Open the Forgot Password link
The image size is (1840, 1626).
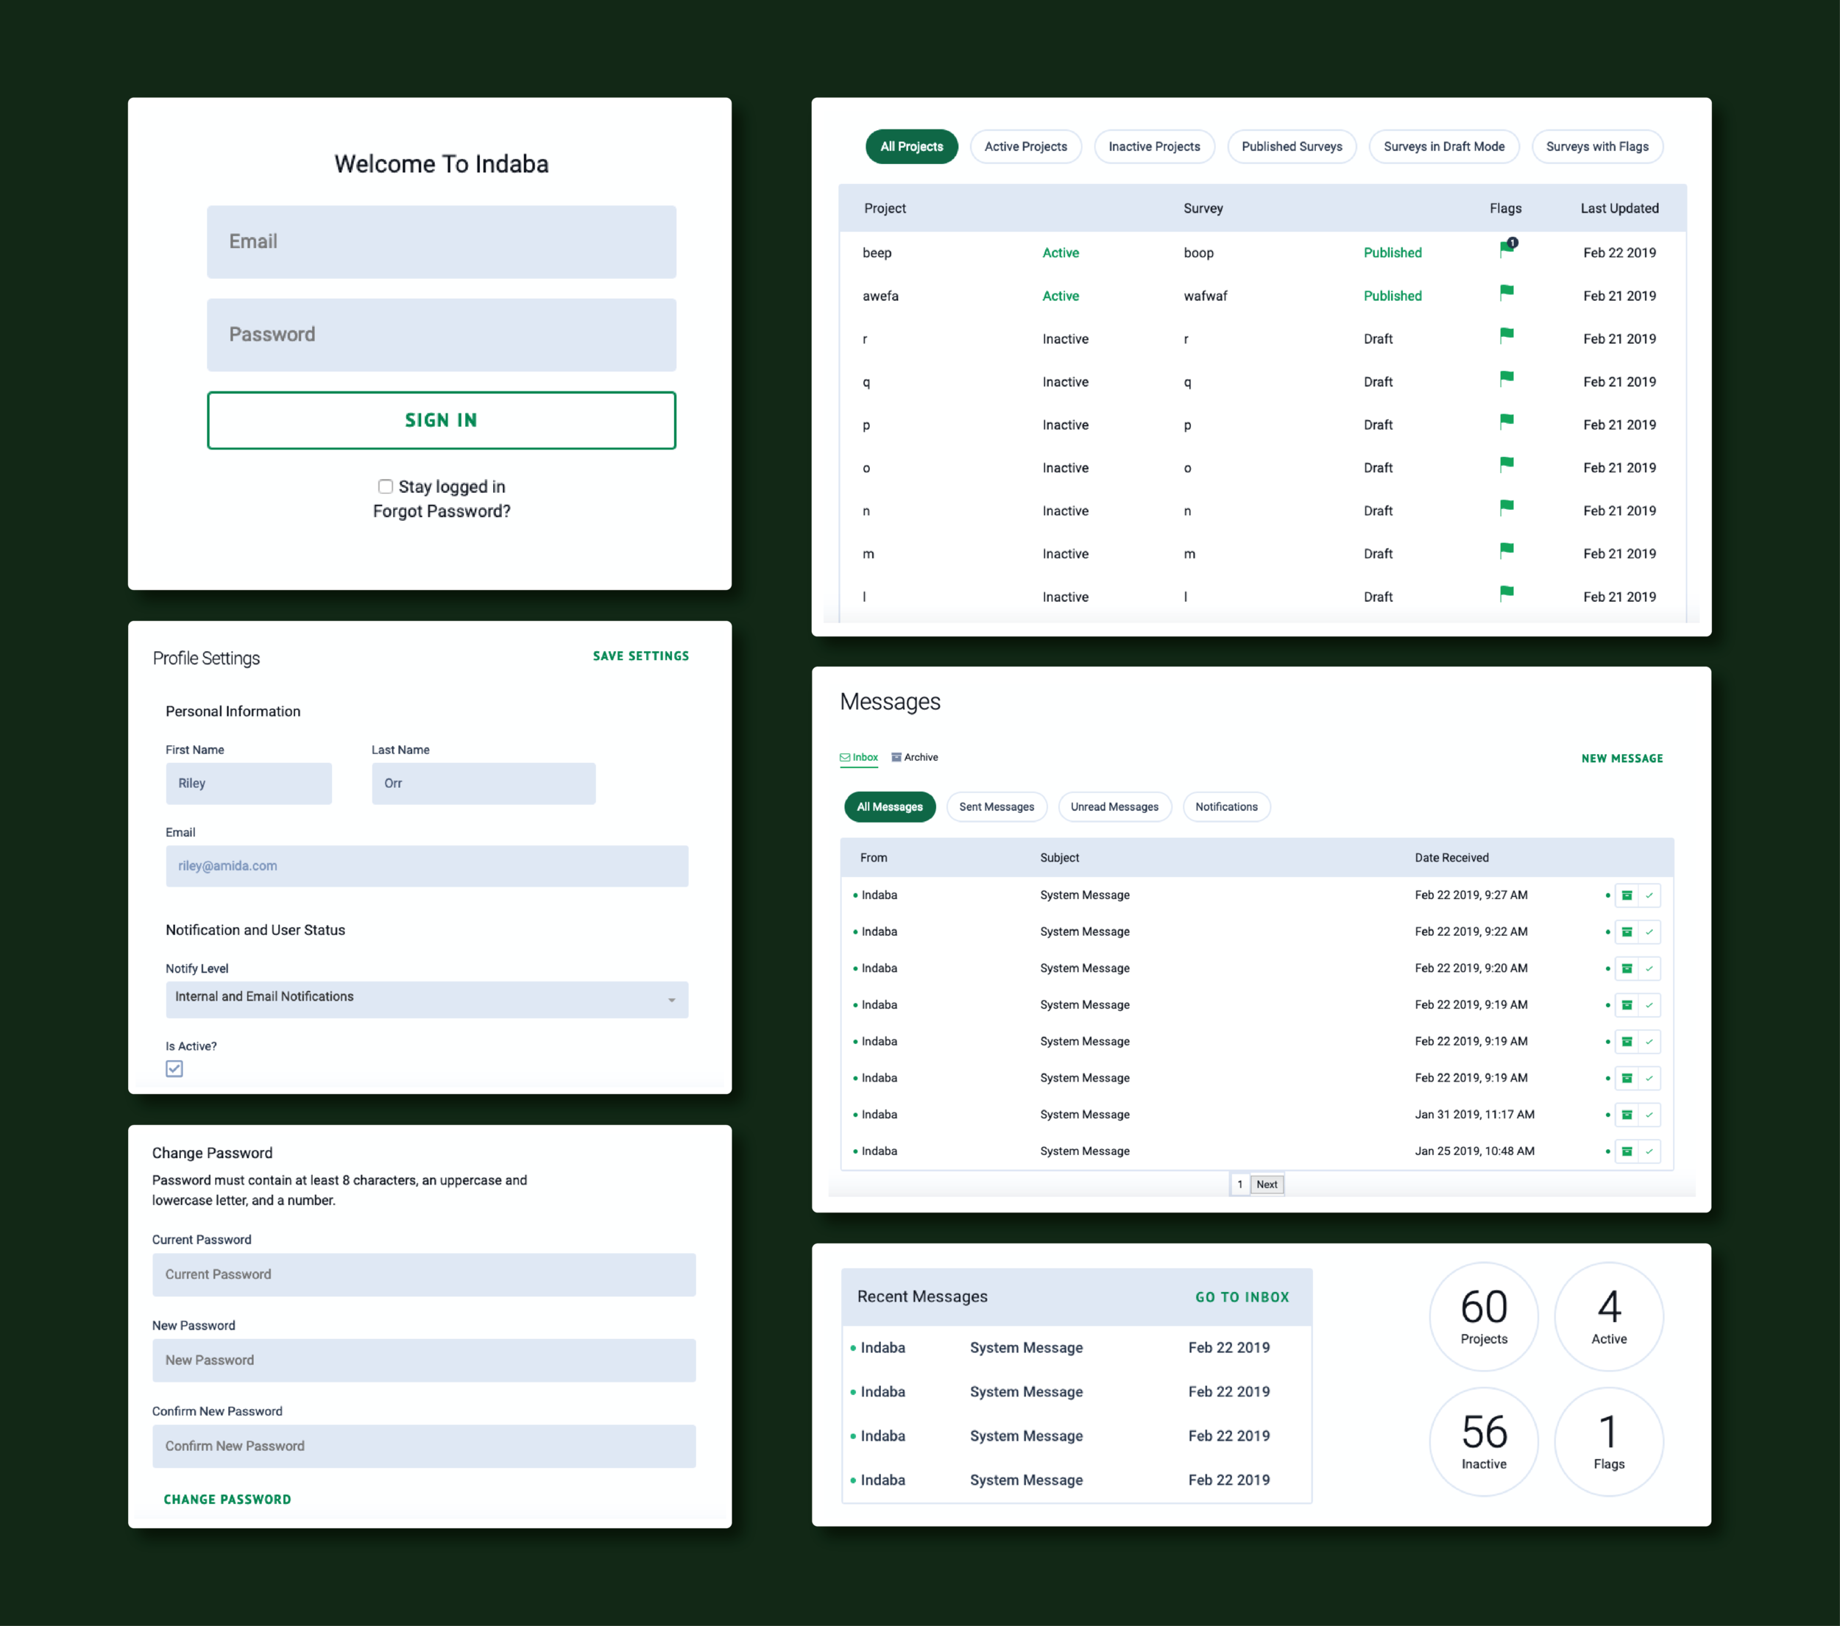pyautogui.click(x=441, y=512)
